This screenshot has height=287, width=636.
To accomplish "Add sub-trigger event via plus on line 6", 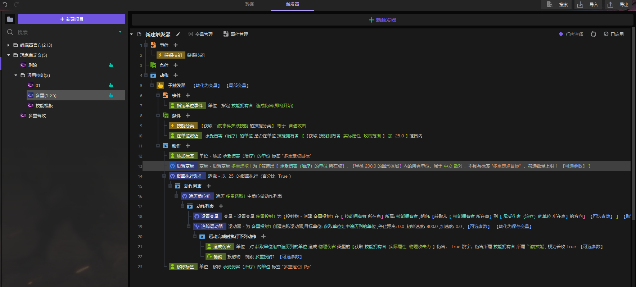I will click(188, 95).
